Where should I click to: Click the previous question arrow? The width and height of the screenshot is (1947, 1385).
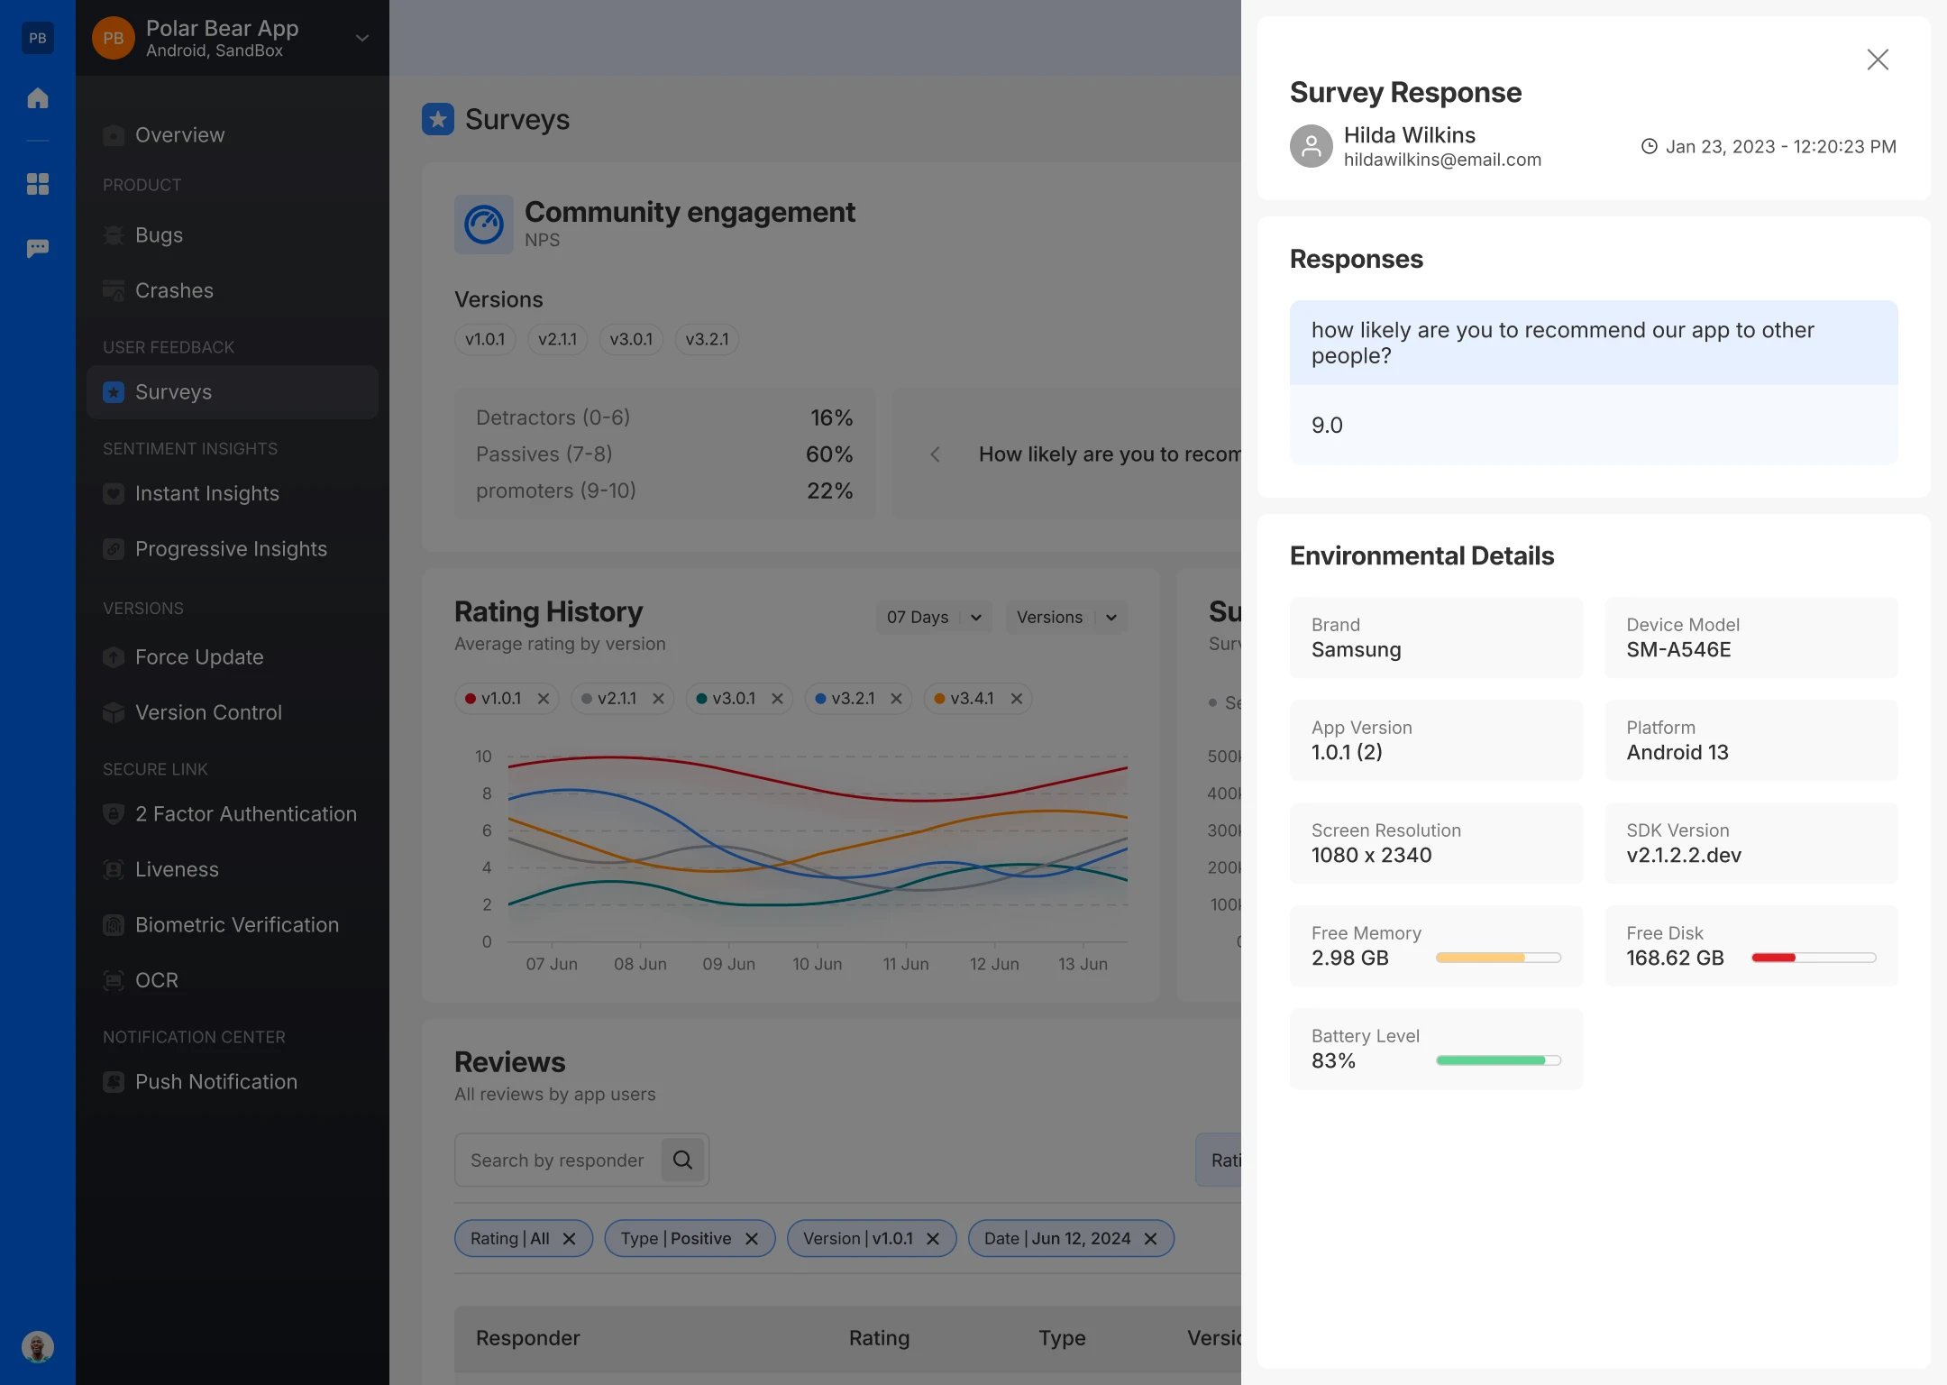[935, 454]
